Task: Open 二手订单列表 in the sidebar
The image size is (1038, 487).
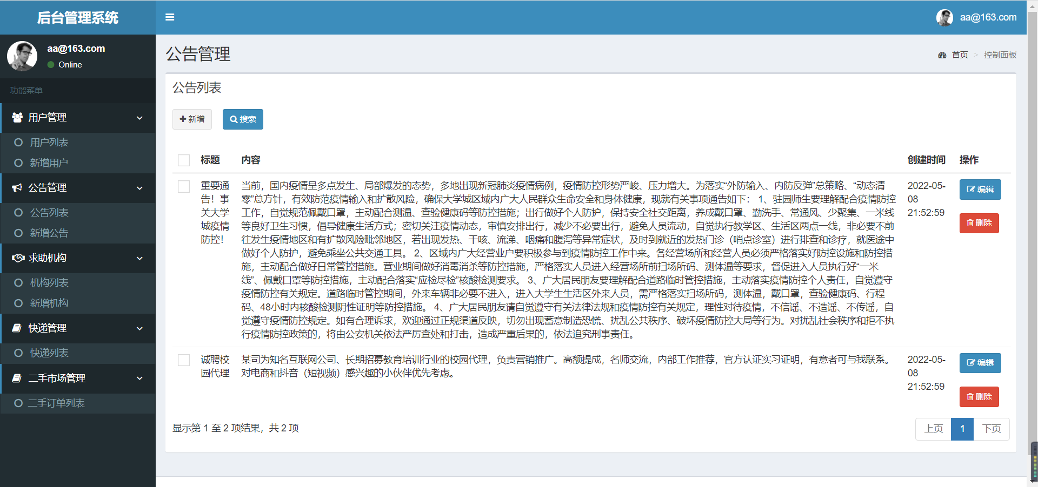Action: click(x=78, y=403)
